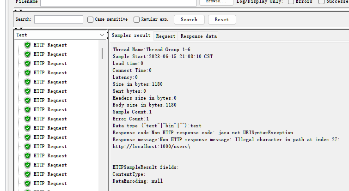Open the Text renderer dropdown
The image size is (349, 191).
(60, 35)
